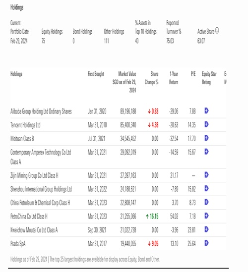248x272 pixels.
Task: Open Tencent Holdings equity star rating icon
Action: click(206, 124)
